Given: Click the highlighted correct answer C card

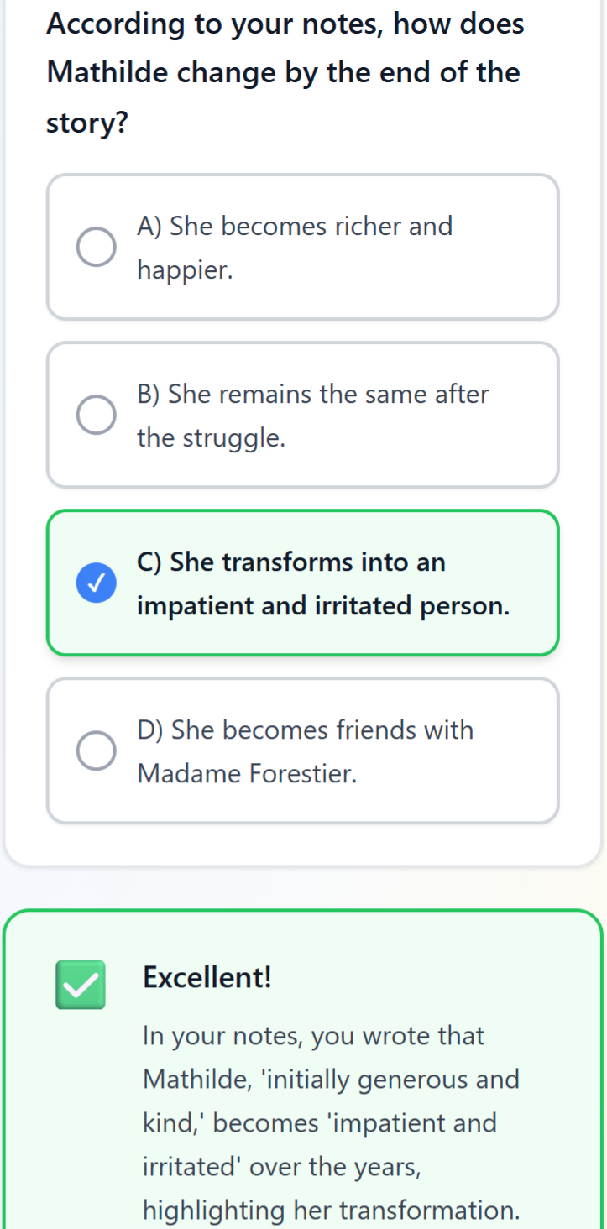Looking at the screenshot, I should 303,583.
